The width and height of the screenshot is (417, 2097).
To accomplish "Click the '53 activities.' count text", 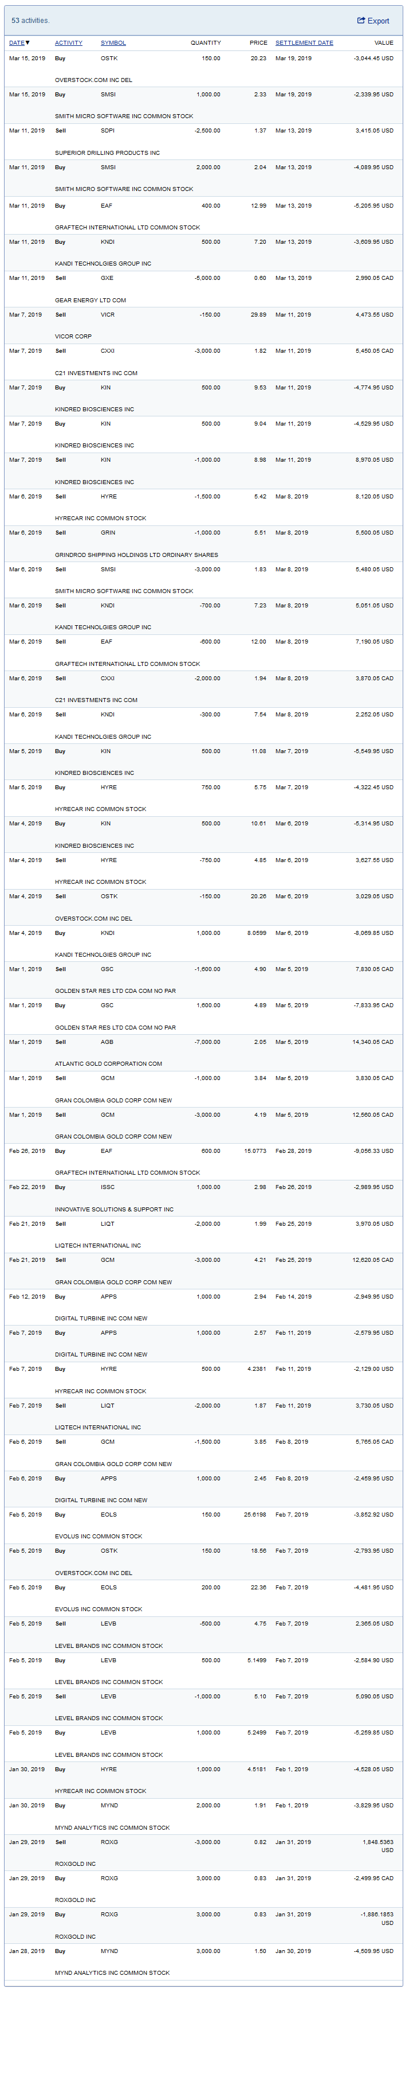I will click(30, 20).
